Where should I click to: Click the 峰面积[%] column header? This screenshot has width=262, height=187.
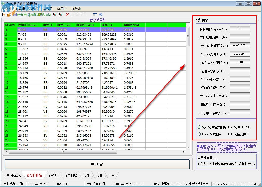pyautogui.click(x=134, y=25)
